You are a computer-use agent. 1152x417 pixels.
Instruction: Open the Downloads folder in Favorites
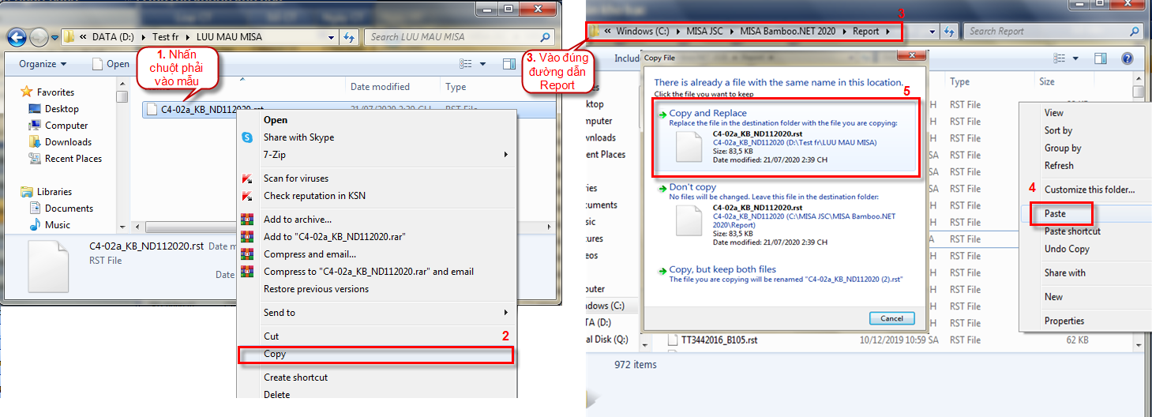68,142
